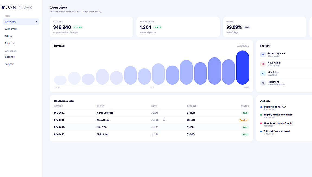Select the 1,204 active users value

coord(145,27)
